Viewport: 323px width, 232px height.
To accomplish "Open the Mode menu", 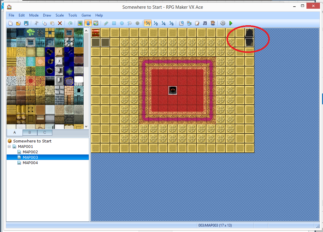I will 34,15.
